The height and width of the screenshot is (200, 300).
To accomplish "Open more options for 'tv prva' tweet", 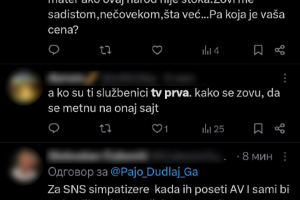I will tap(285, 78).
